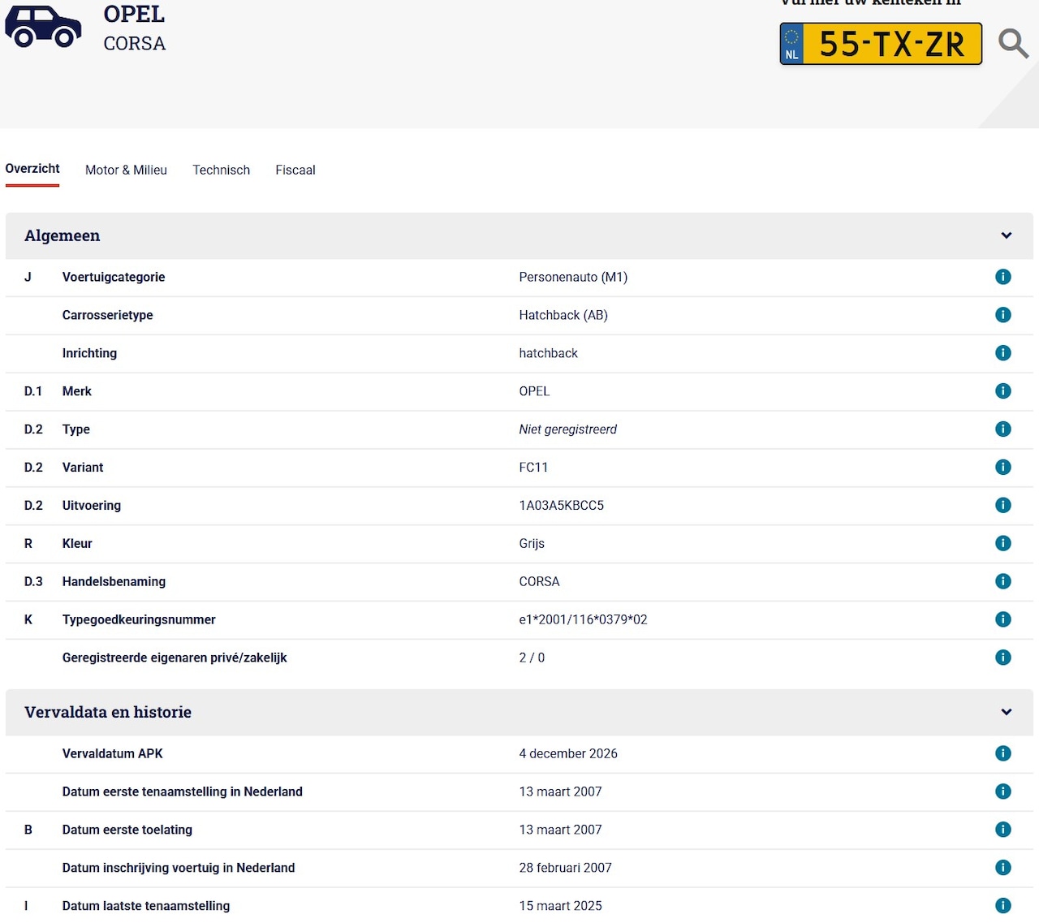Image resolution: width=1039 pixels, height=923 pixels.
Task: Show info for Kleur Grijs row
Action: [x=1003, y=543]
